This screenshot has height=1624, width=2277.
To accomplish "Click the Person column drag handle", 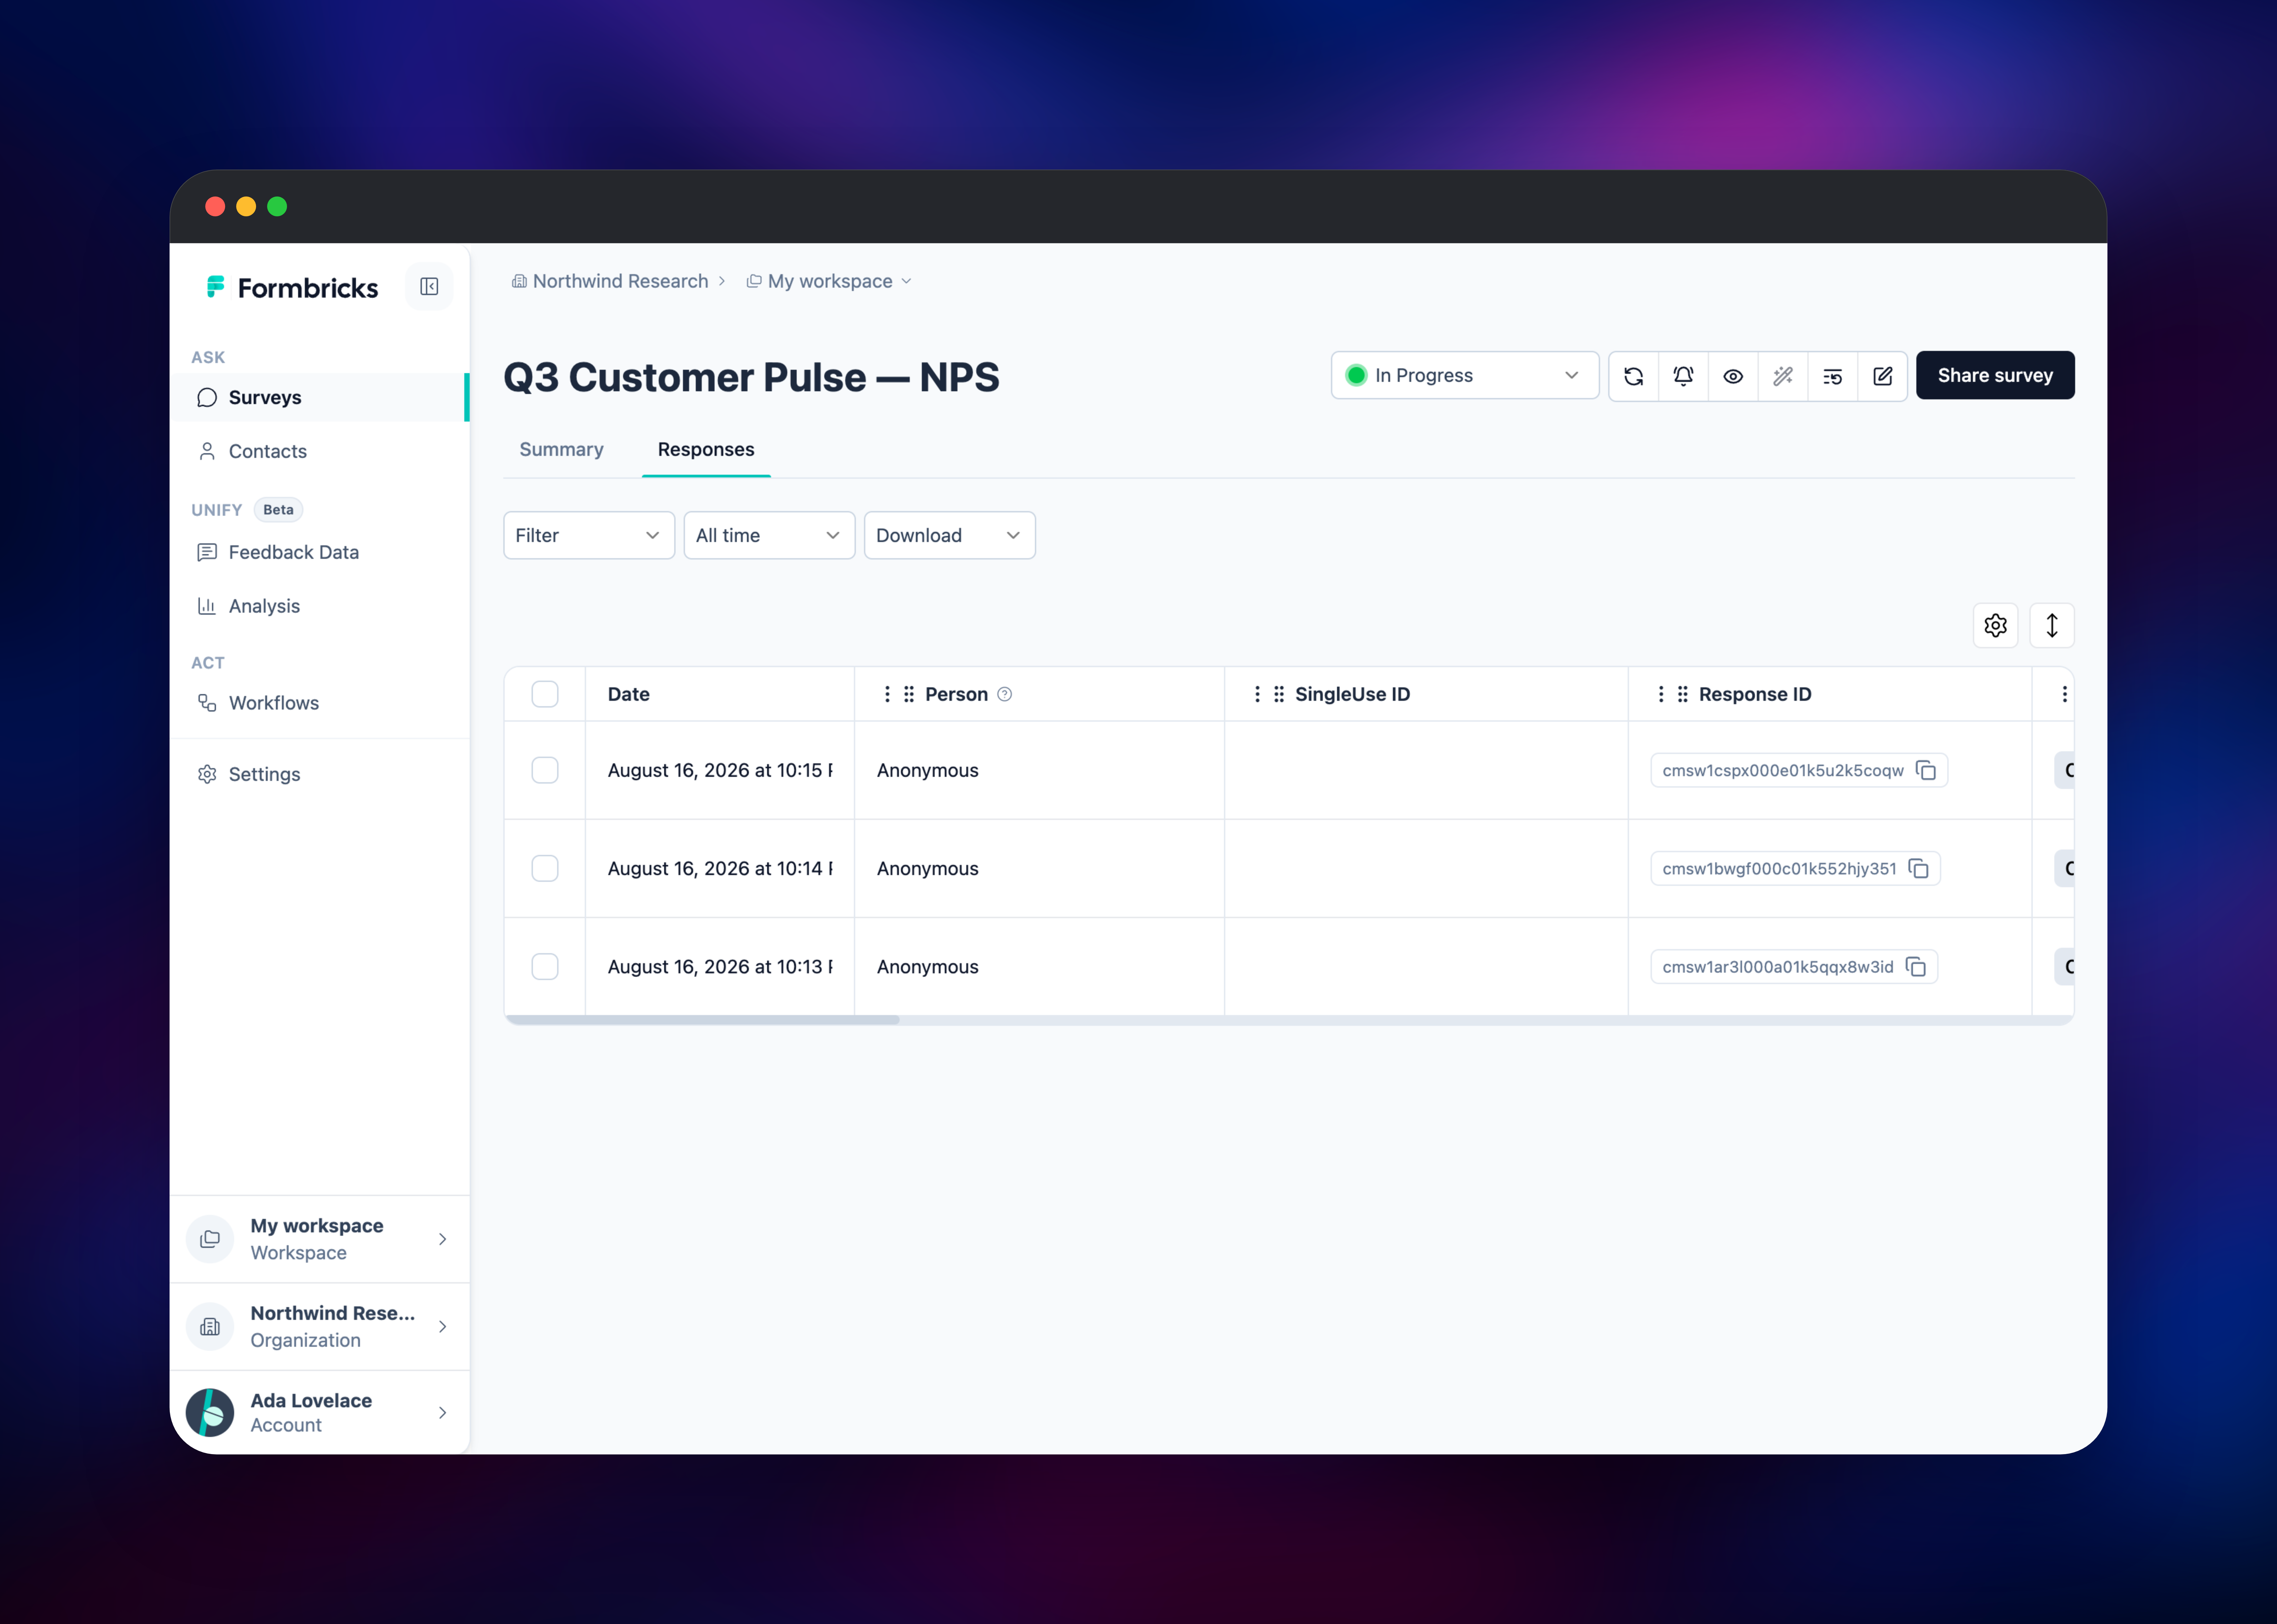I will (x=909, y=694).
